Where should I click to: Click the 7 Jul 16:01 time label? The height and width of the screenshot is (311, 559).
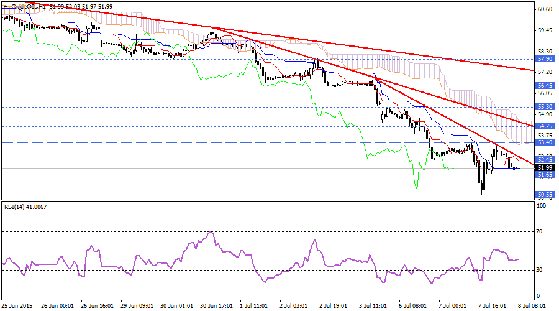[x=492, y=305]
